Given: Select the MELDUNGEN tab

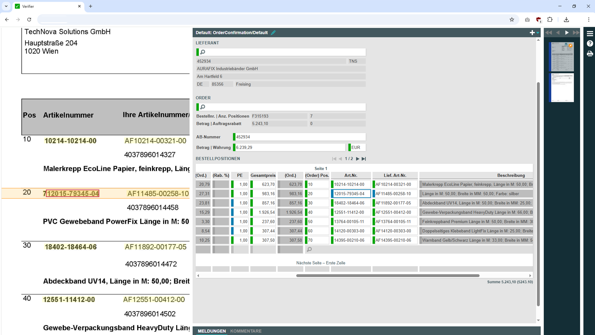Looking at the screenshot, I should pyautogui.click(x=212, y=331).
